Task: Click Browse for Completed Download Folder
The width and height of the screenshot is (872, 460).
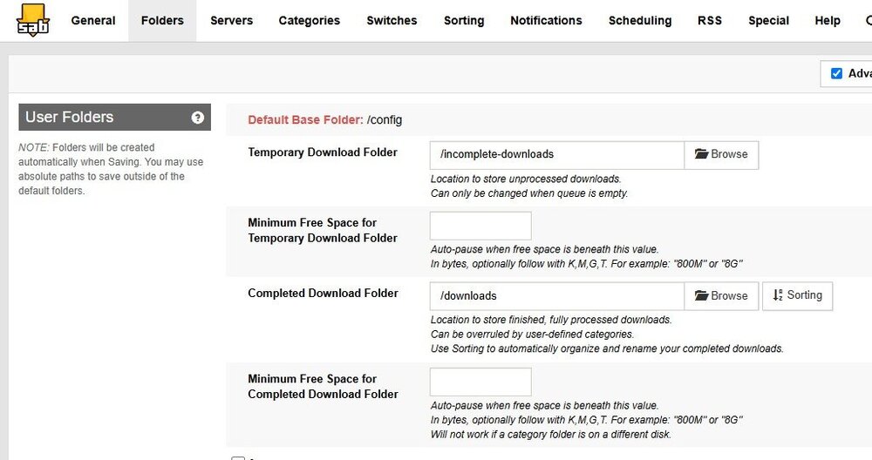Action: click(721, 295)
